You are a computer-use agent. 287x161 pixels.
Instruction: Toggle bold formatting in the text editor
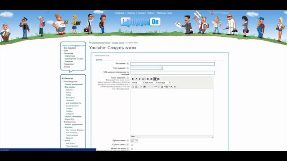pyautogui.click(x=133, y=79)
